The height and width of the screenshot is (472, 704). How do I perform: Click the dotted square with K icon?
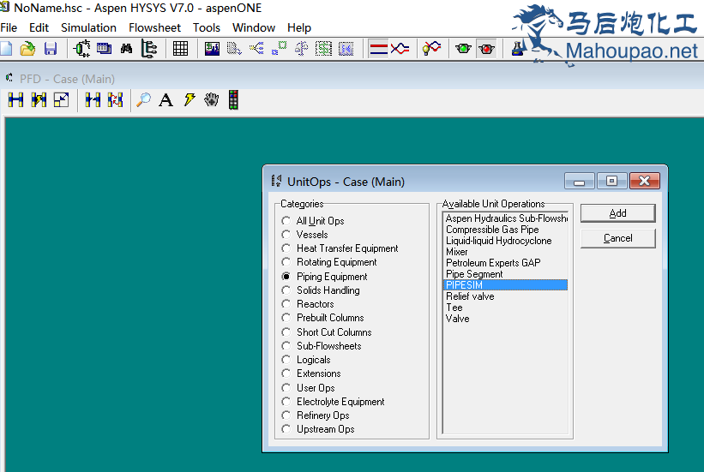pos(346,48)
